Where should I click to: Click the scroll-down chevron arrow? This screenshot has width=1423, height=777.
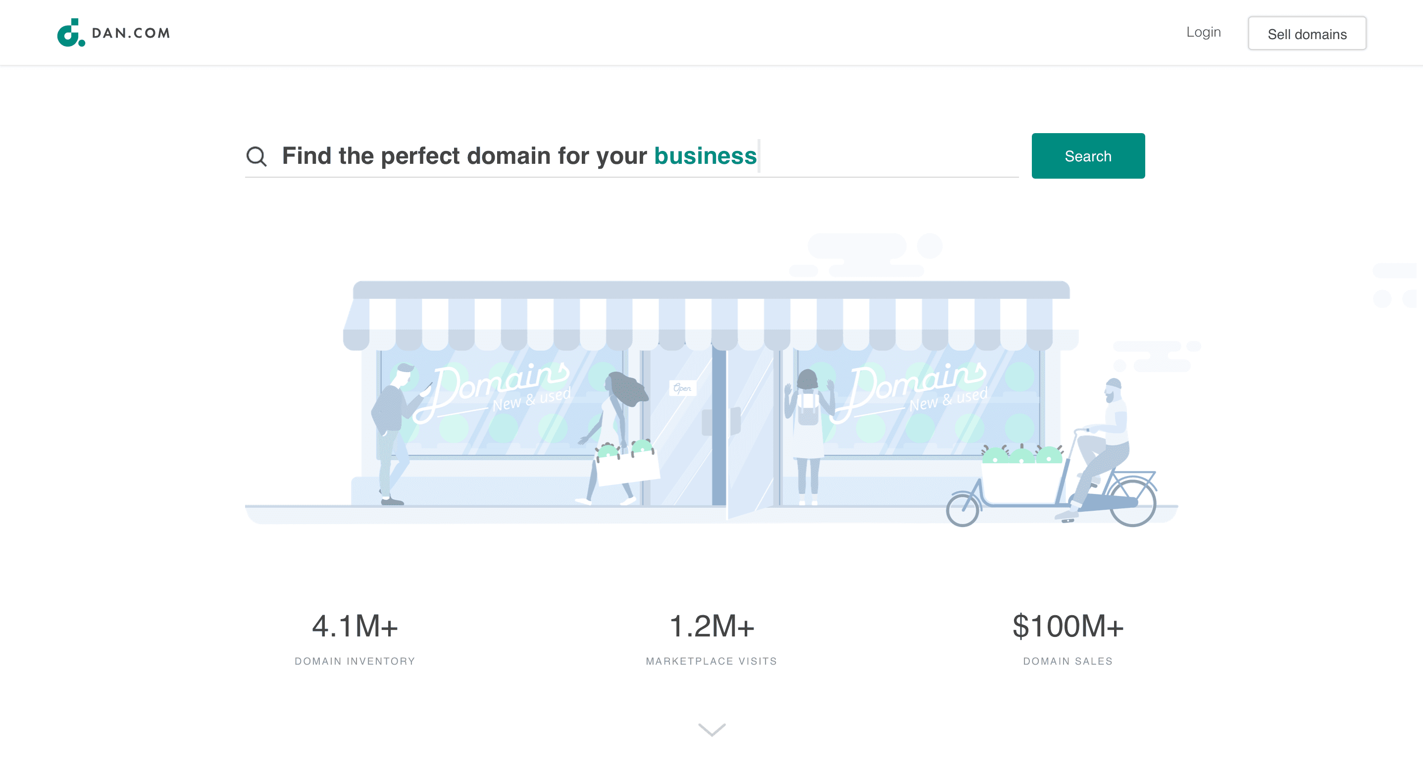pos(711,729)
